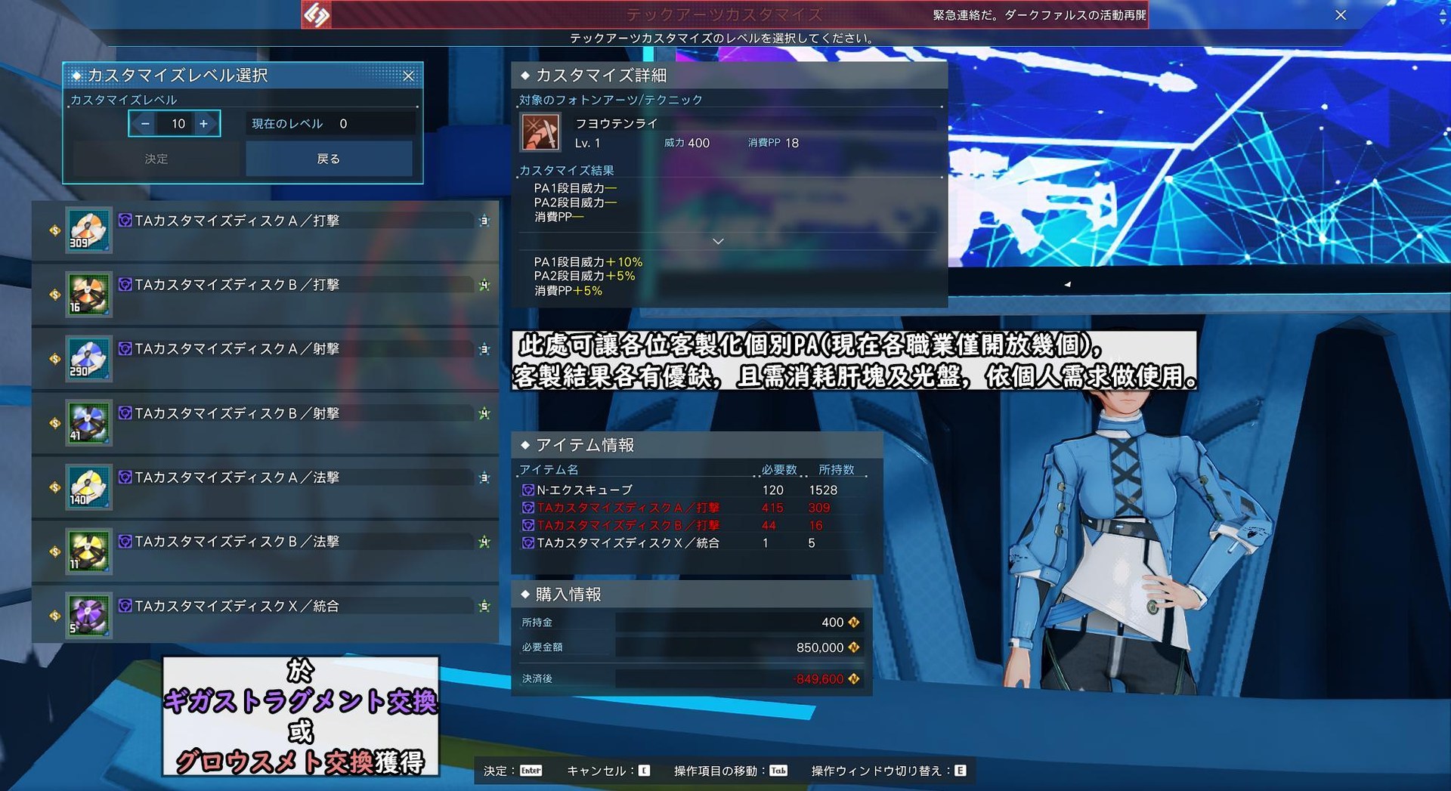Decrease customize level with minus button
Viewport: 1451px width, 791px height.
pos(145,124)
